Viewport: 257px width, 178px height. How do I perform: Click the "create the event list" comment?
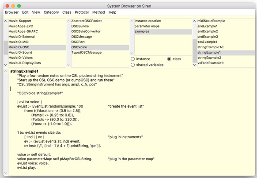click(126, 106)
